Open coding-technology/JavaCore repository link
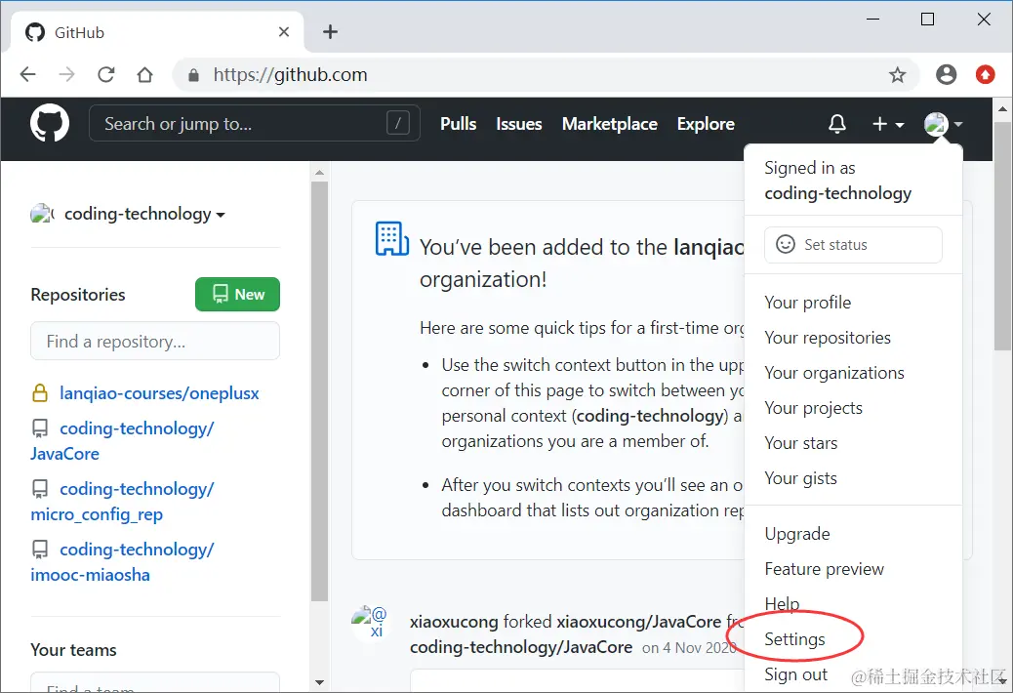 [x=123, y=440]
